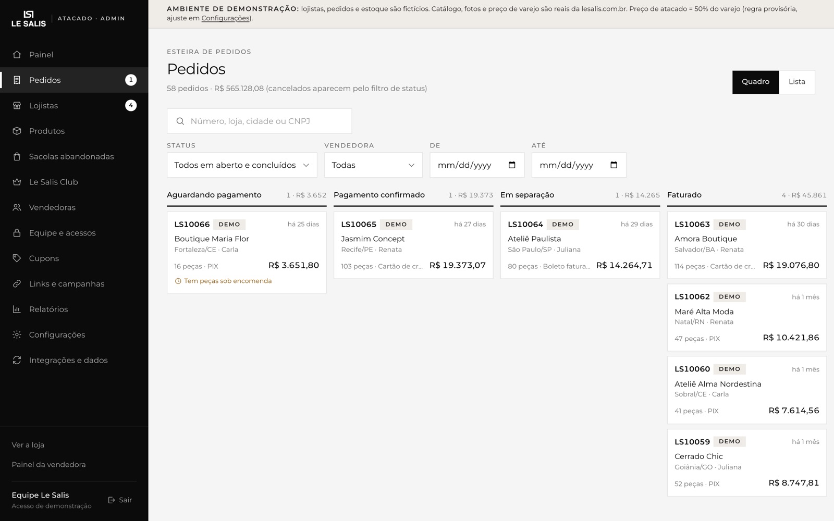The image size is (834, 521).
Task: Click the Painel home icon
Action: click(x=17, y=55)
